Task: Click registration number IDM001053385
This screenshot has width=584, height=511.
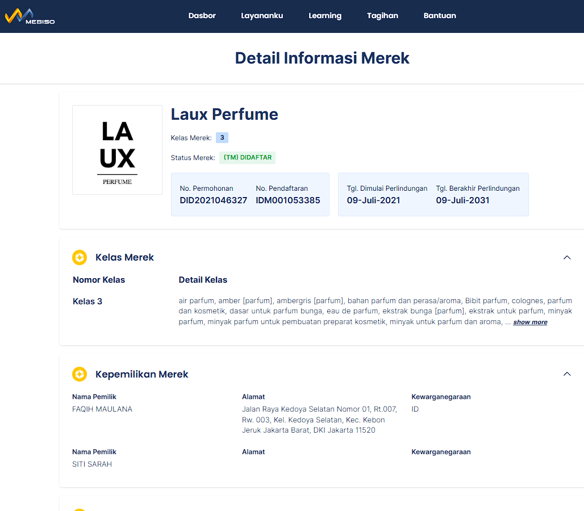Action: click(288, 200)
